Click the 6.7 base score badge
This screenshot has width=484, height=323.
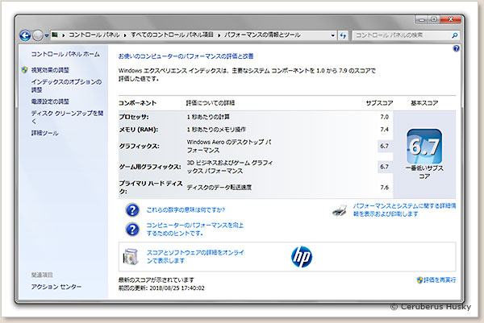point(424,147)
